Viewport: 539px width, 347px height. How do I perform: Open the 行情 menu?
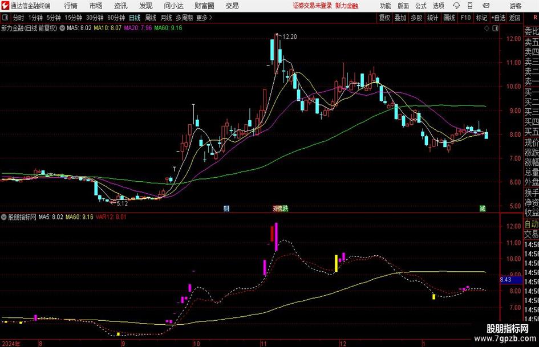click(71, 6)
